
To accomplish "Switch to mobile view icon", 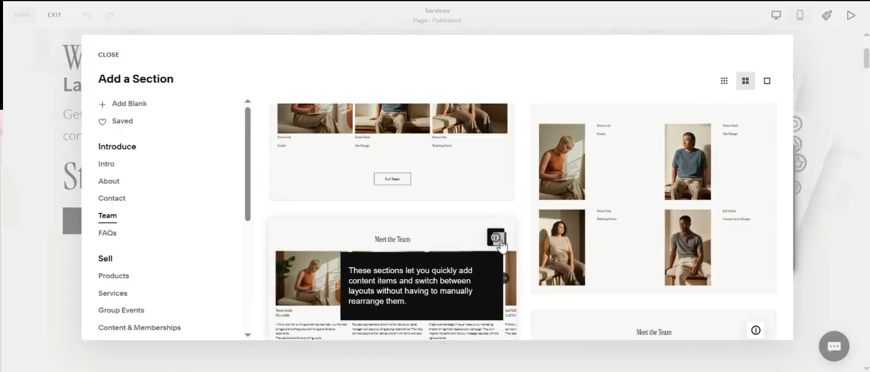I will point(800,15).
